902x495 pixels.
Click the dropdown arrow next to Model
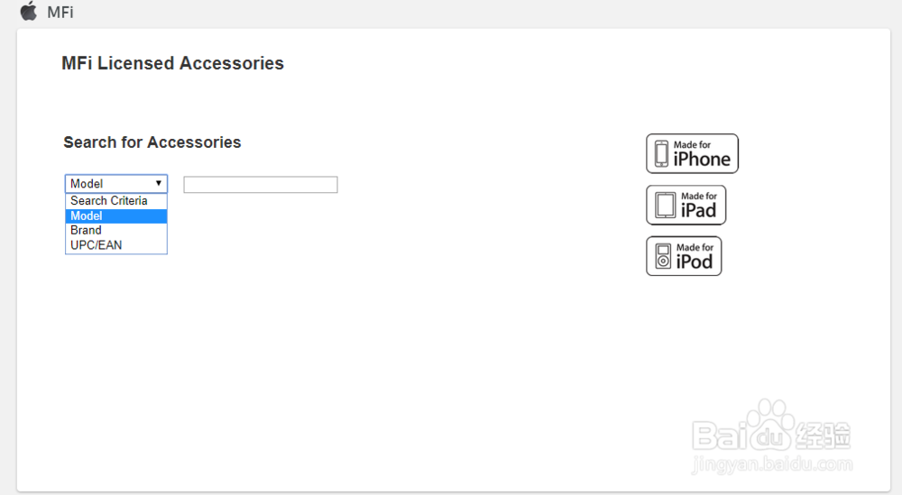[158, 183]
